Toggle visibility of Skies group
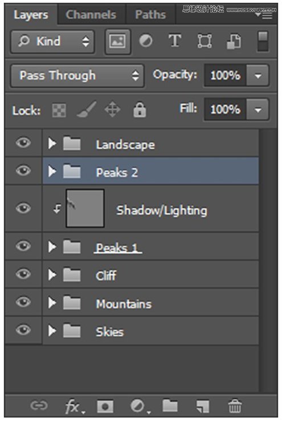The image size is (282, 422). (23, 330)
